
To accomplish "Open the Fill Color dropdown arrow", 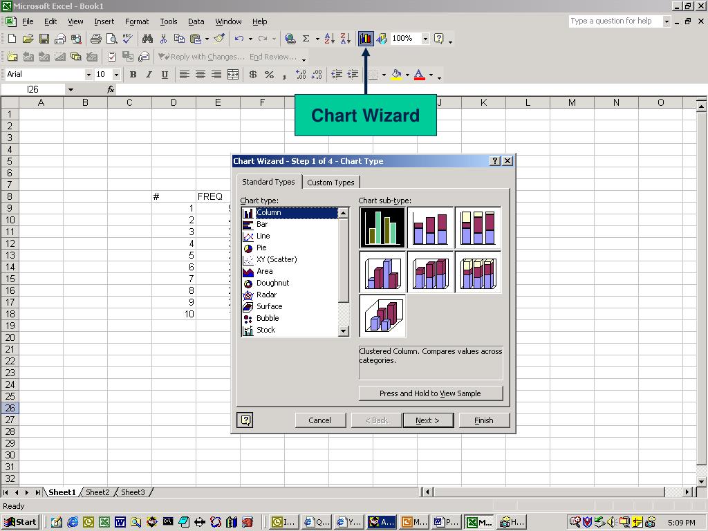I will [x=407, y=75].
